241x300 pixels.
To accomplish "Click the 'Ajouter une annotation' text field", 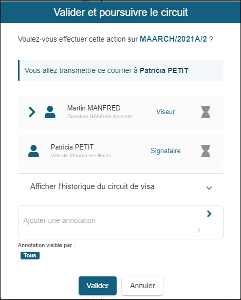I will point(111,222).
